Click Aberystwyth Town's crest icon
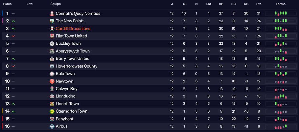The image size is (299, 132). (x=52, y=51)
